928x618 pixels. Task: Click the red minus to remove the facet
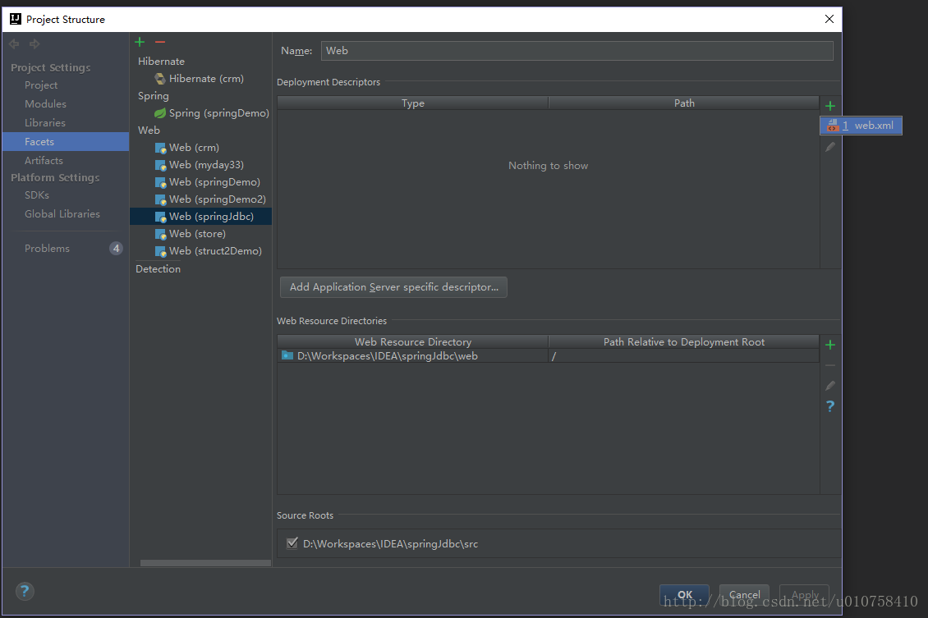pos(160,42)
